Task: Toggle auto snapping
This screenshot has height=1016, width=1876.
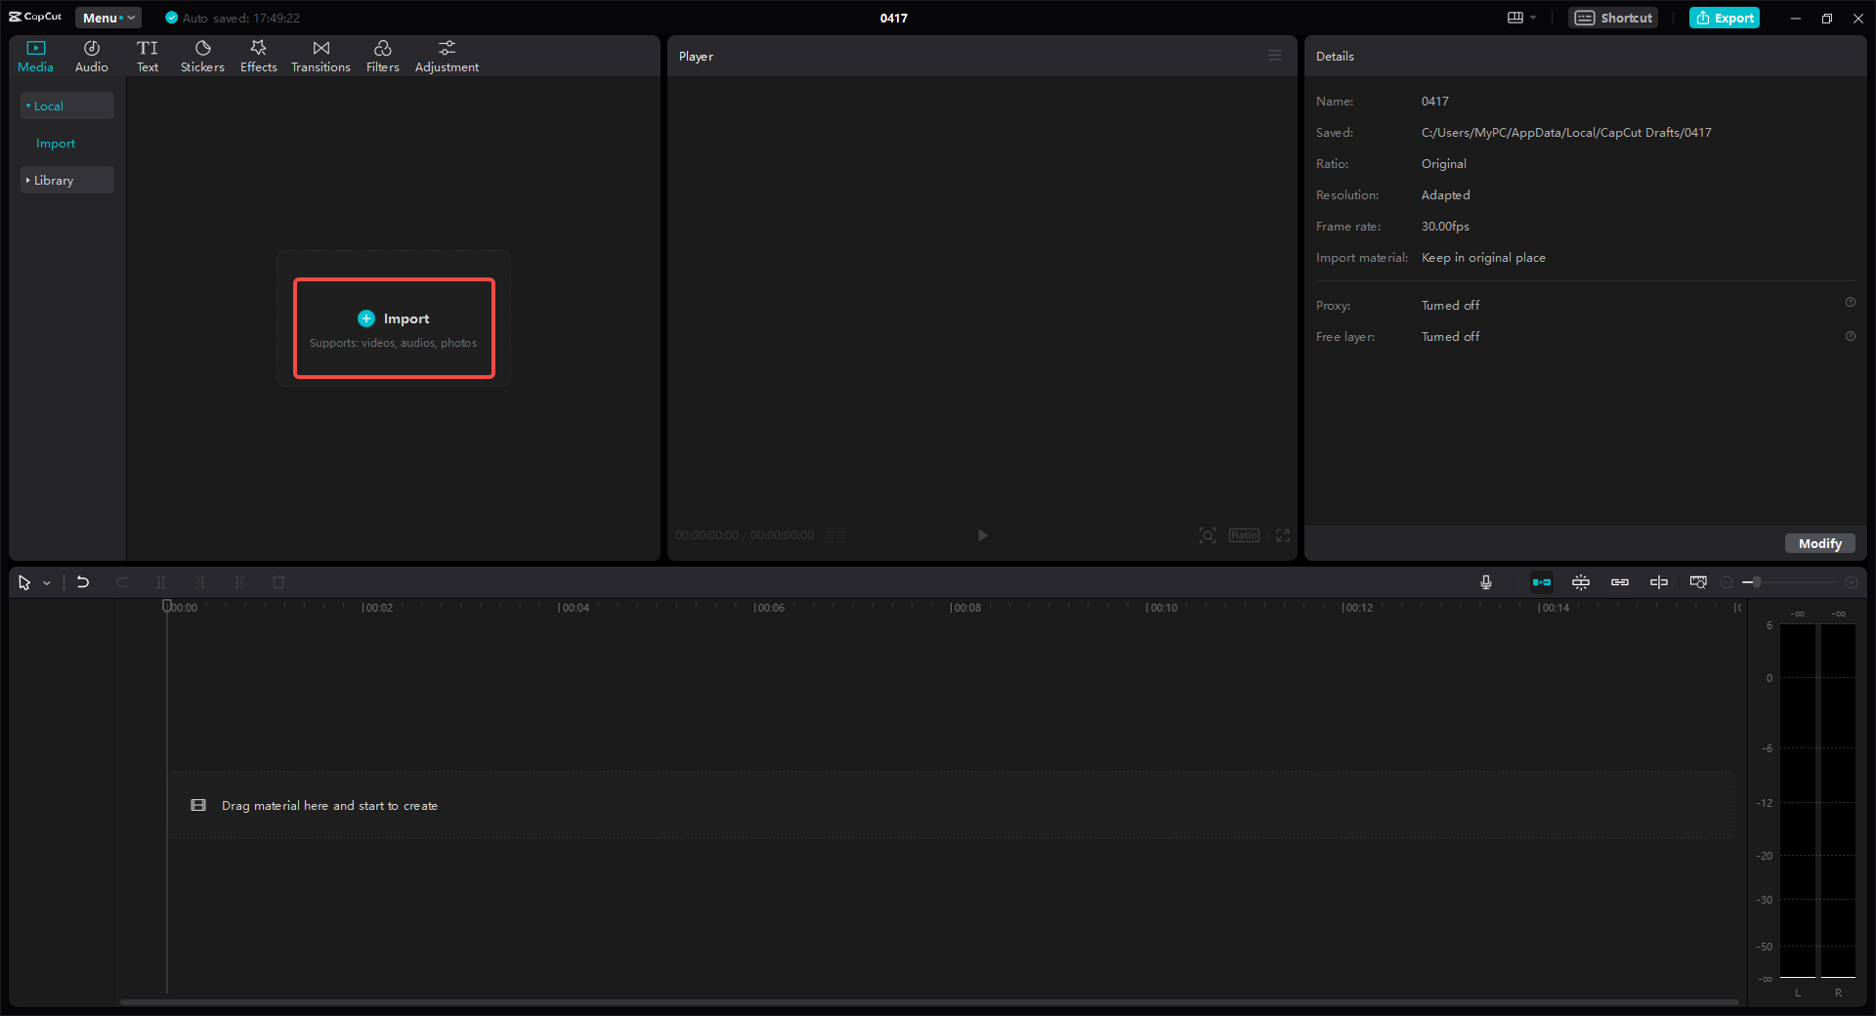Action: (1581, 582)
